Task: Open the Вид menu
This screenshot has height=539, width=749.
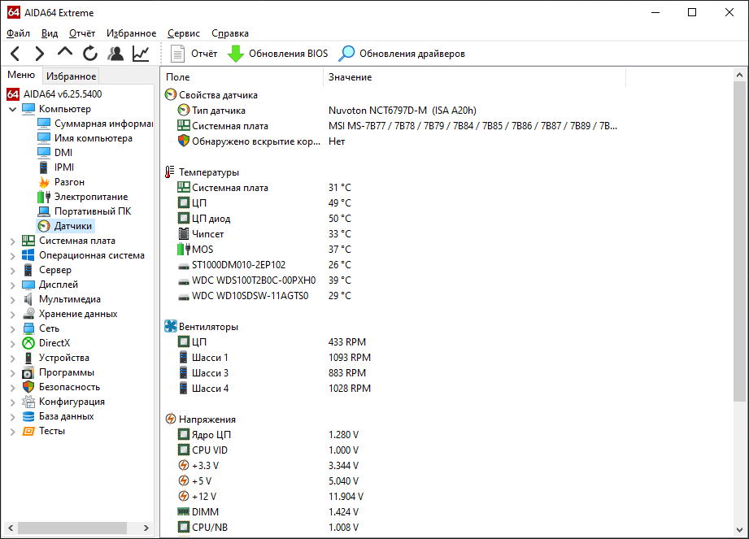Action: 49,33
